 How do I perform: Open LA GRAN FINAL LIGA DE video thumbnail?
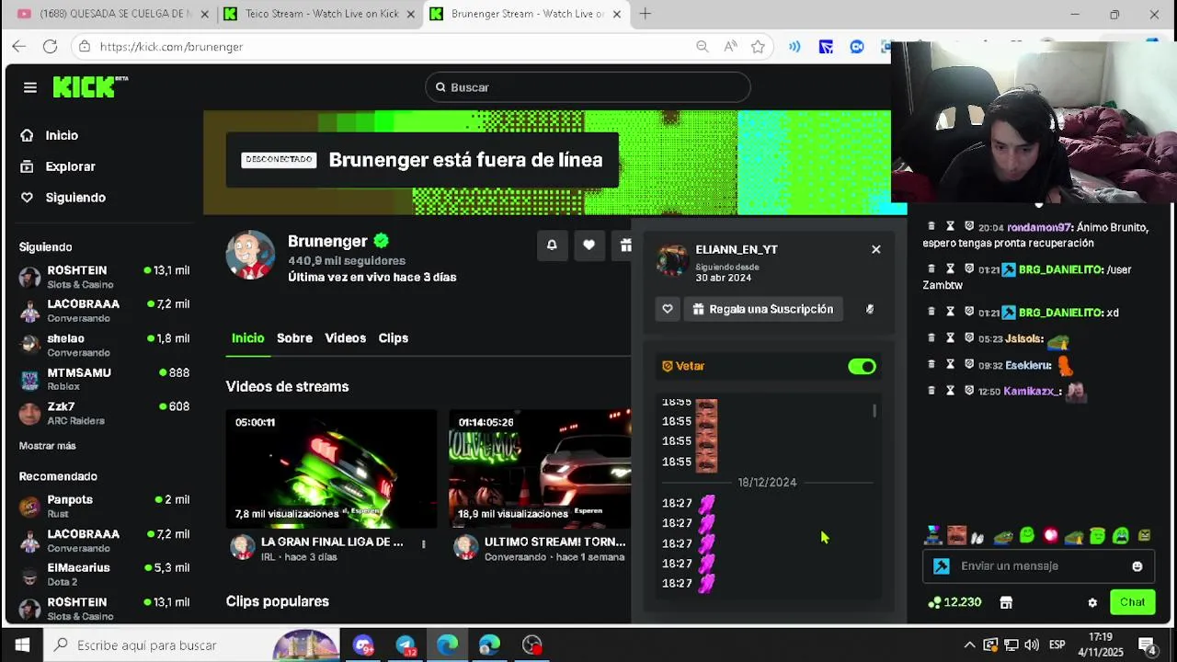pos(331,469)
